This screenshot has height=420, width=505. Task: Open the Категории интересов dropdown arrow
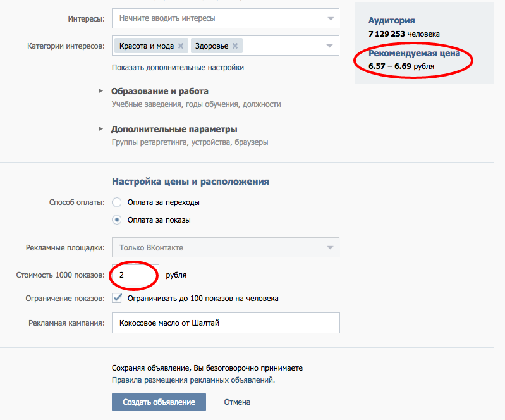(x=331, y=46)
